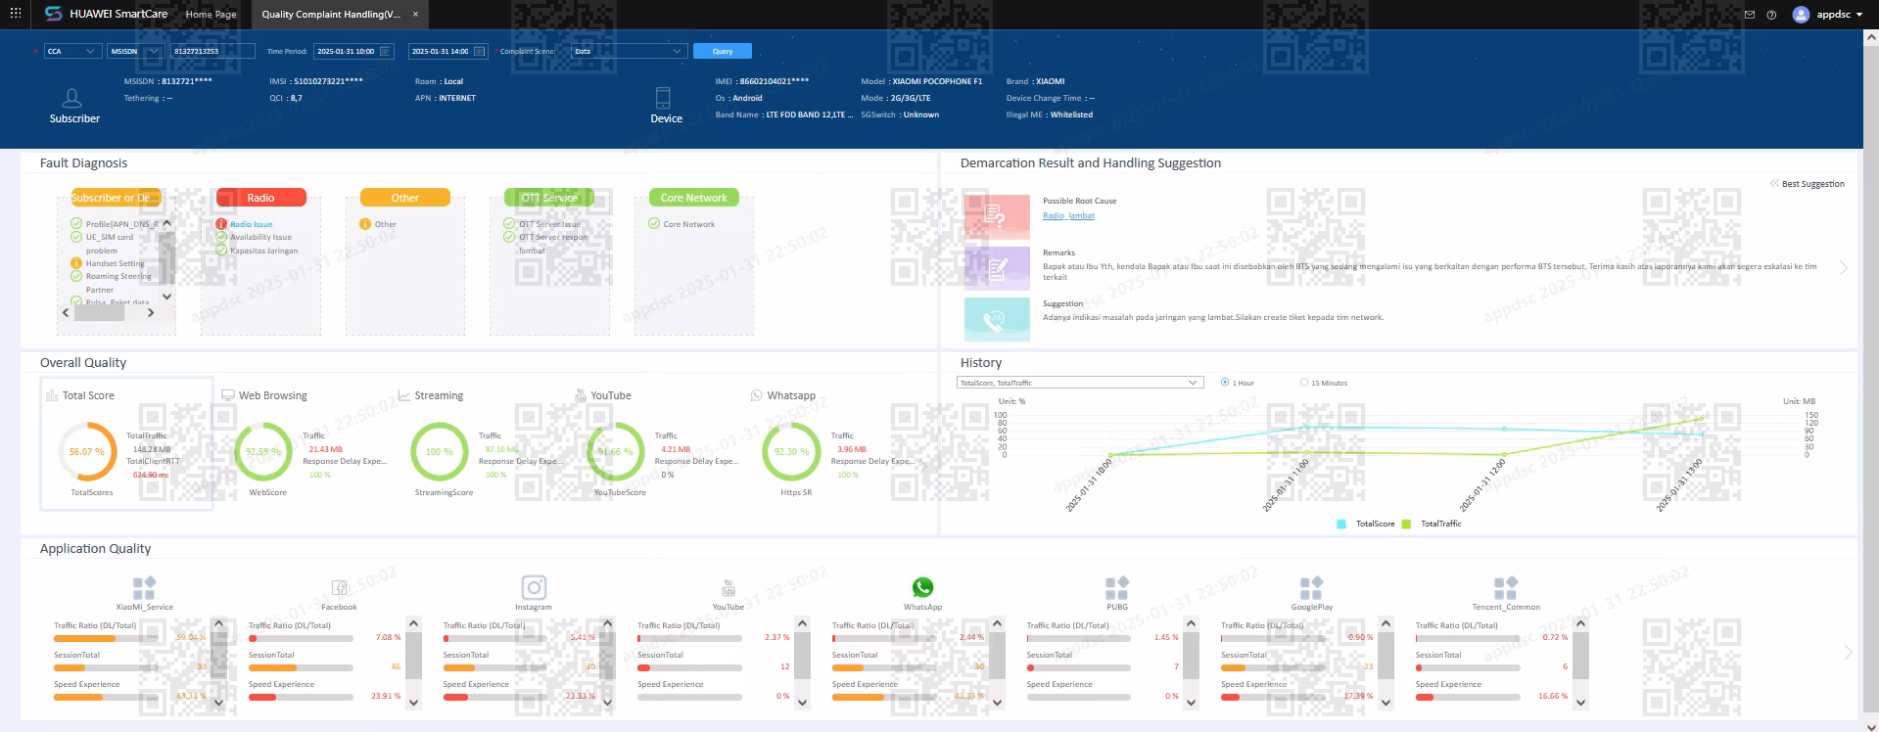Click the Remarks thumbnail icon

tap(997, 268)
